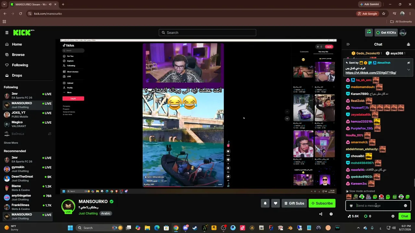Screen dimensions: 415x233
Task: Open gymskin recommended channel
Action: (28, 169)
